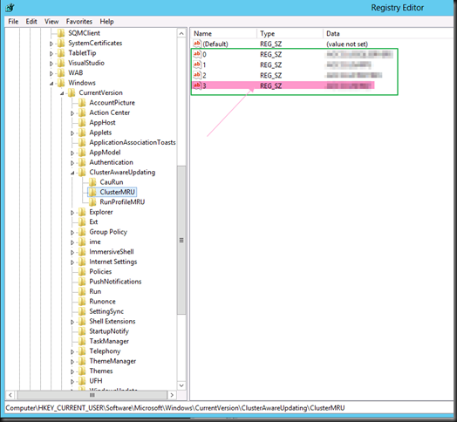This screenshot has height=422, width=457.
Task: Sort values by the Data column header
Action: [x=389, y=33]
